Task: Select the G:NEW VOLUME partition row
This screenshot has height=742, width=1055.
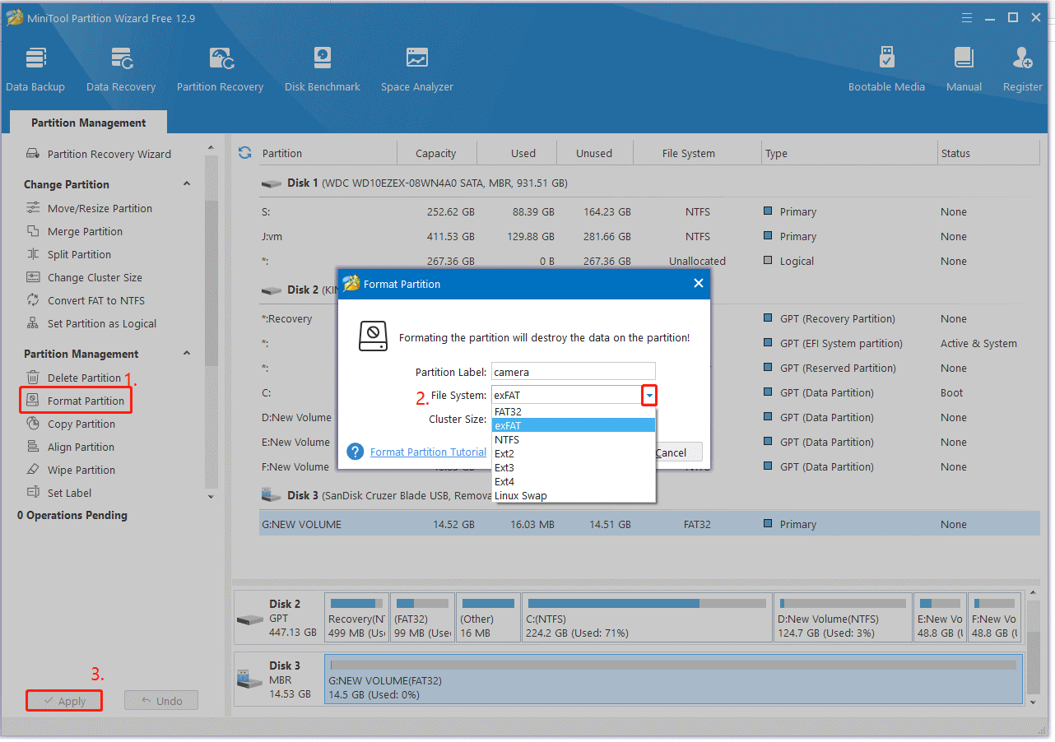Action: pyautogui.click(x=649, y=524)
